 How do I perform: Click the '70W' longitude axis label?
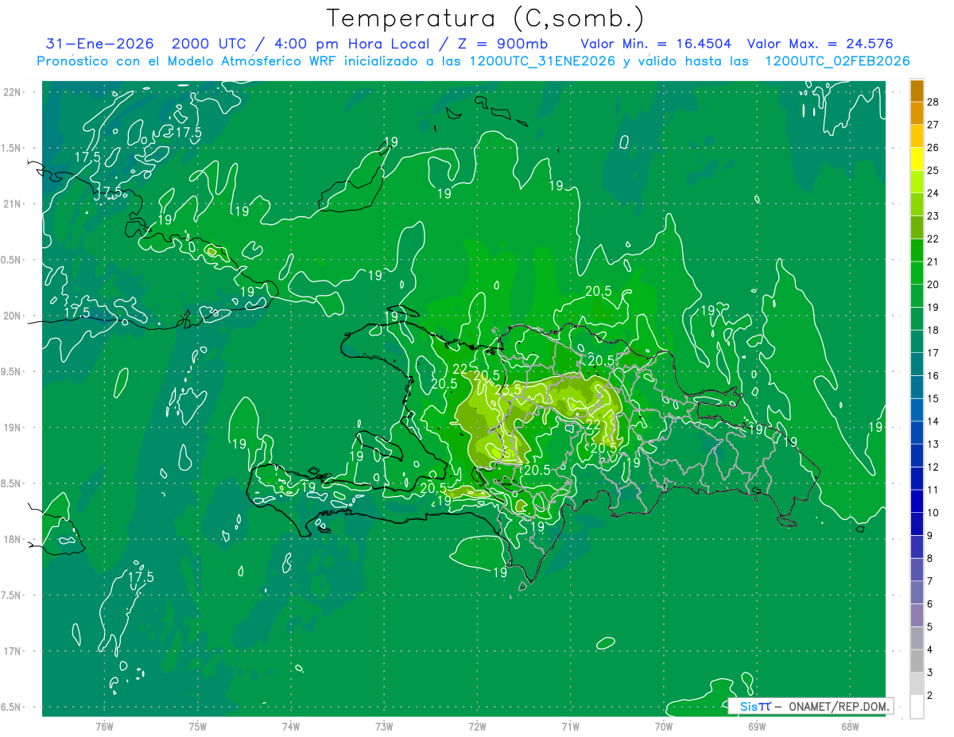click(x=664, y=726)
